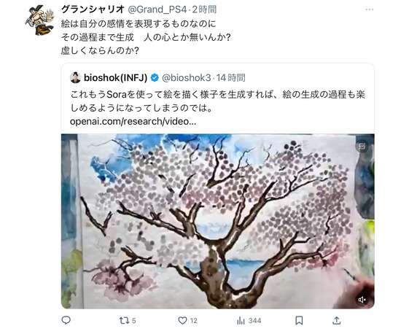Open bioshok profile picture in quote
Viewport: 401px width, 334px height.
[75, 77]
